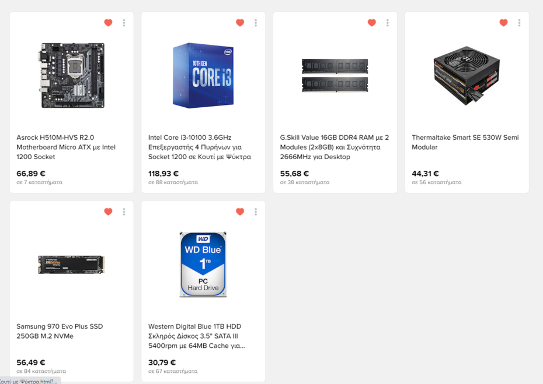Click heart icon on Thermaltake Smart SE card
Image resolution: width=543 pixels, height=384 pixels.
click(x=503, y=23)
